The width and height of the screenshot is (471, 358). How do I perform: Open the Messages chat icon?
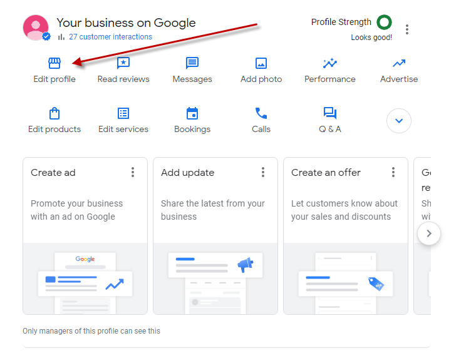(x=192, y=63)
